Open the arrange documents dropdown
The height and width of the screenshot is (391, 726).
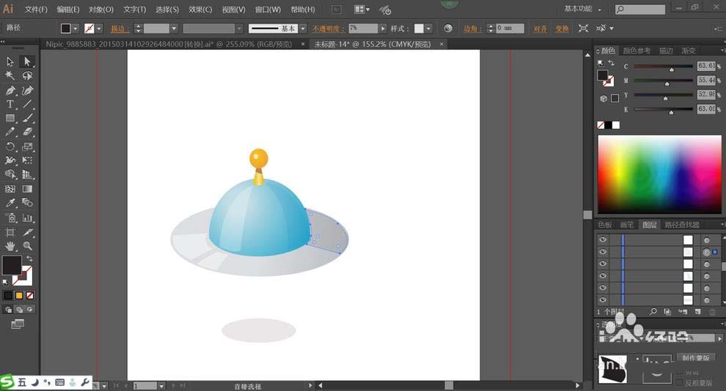click(x=362, y=10)
